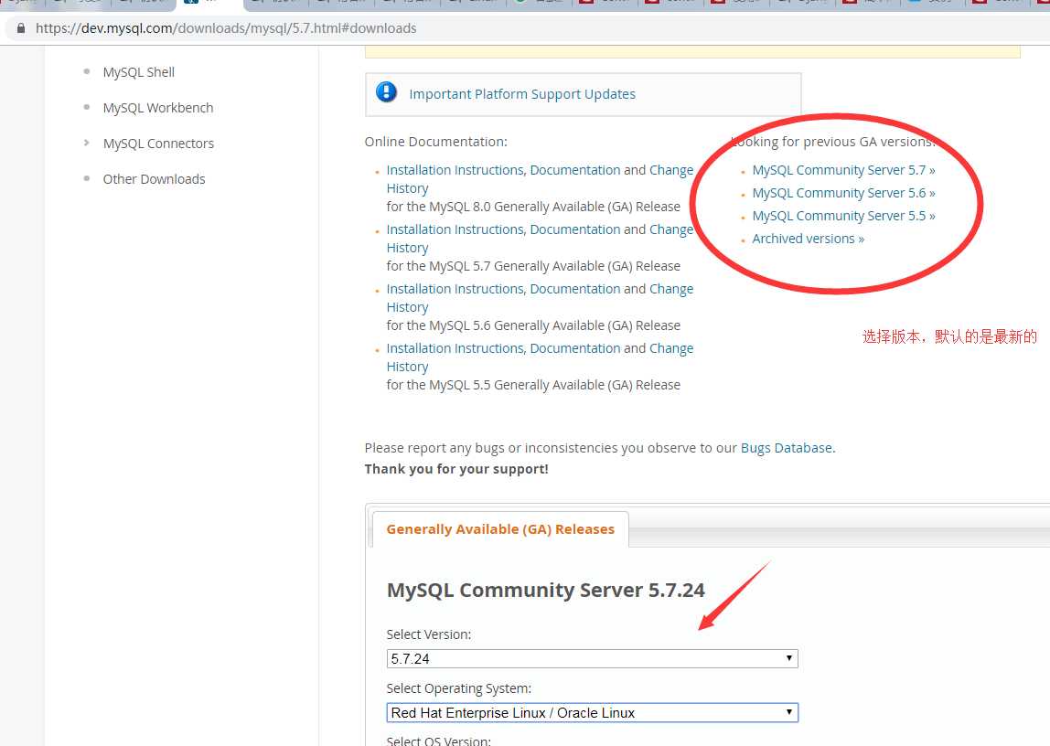Click 'for the MySQL 8.0 Generally Available (GA) Release' text
The image size is (1050, 746).
coord(533,207)
